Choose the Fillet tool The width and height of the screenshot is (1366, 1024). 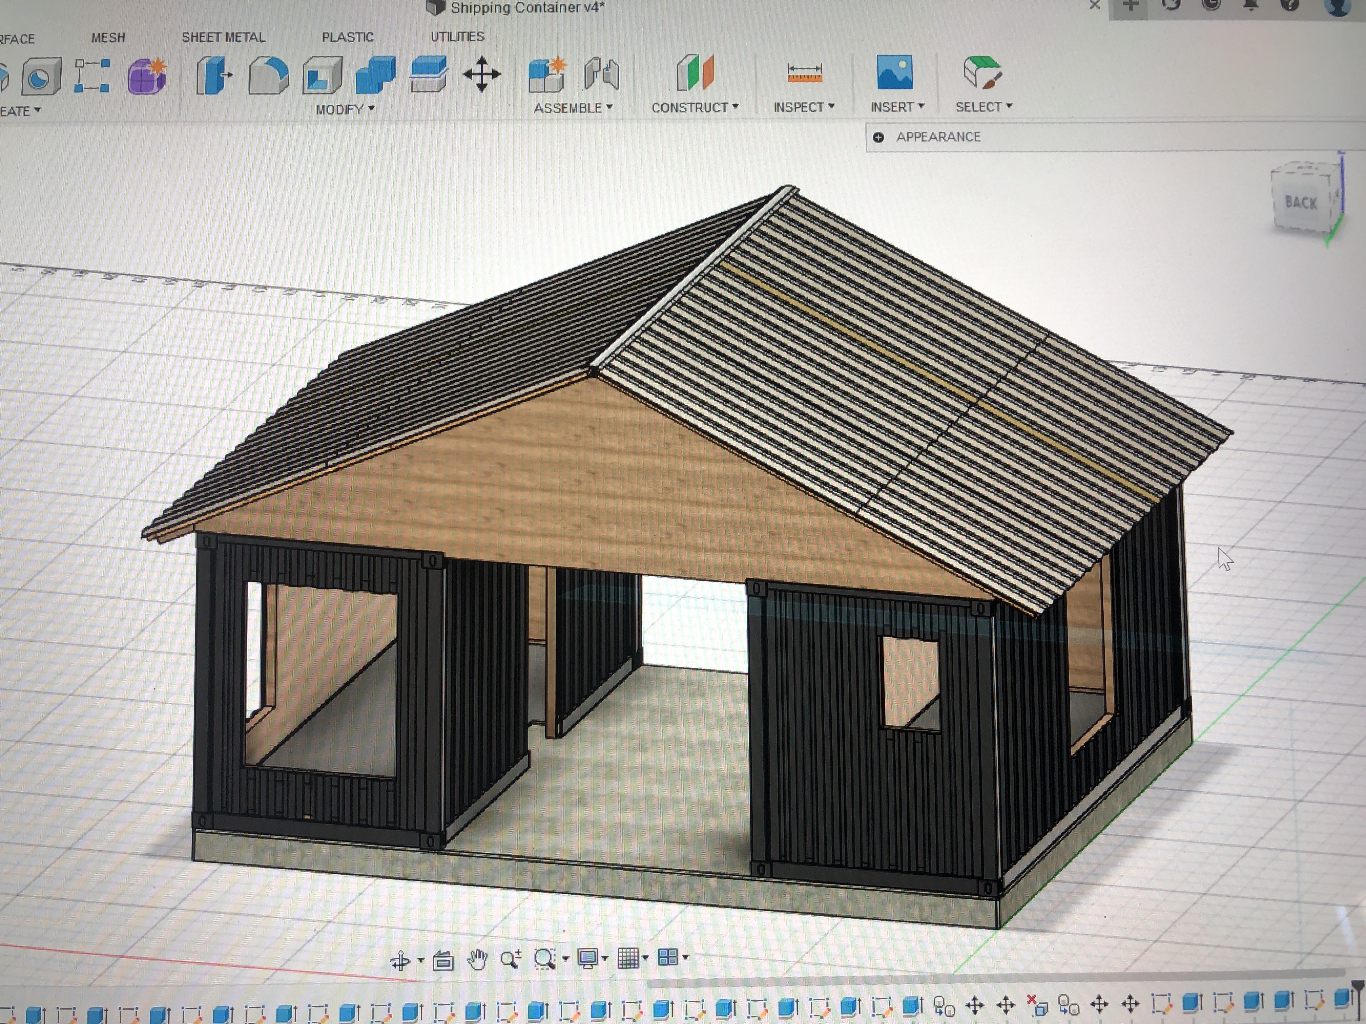click(268, 75)
